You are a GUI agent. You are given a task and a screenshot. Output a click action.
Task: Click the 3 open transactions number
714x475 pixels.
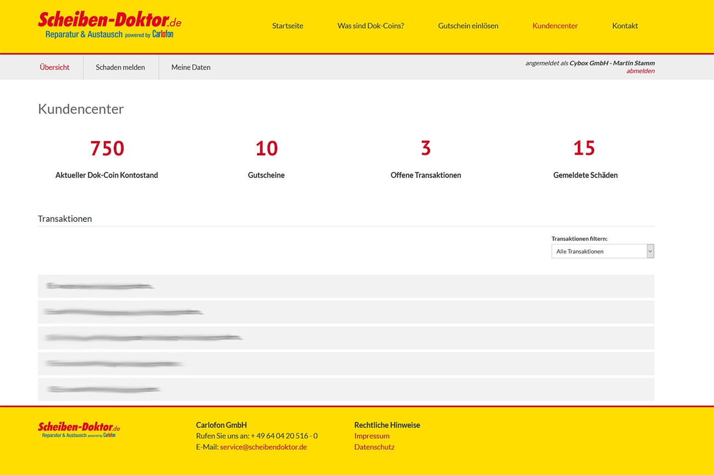click(426, 148)
